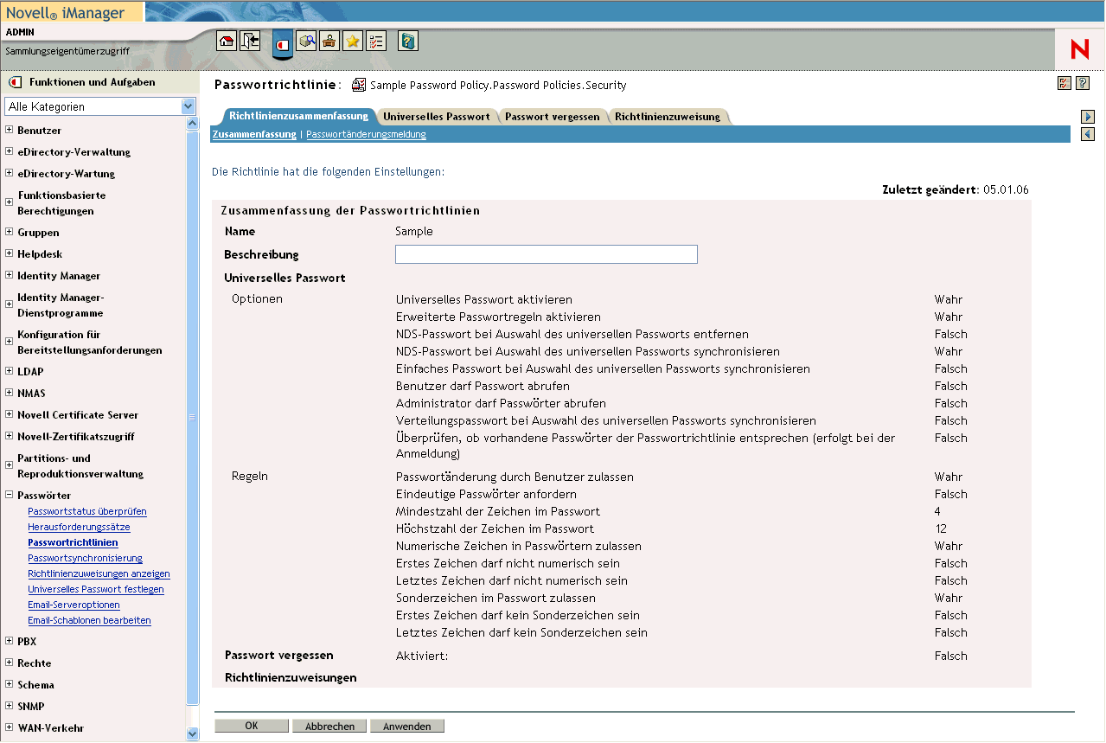The image size is (1106, 743).
Task: Expand the NMAS category
Action: pos(9,394)
